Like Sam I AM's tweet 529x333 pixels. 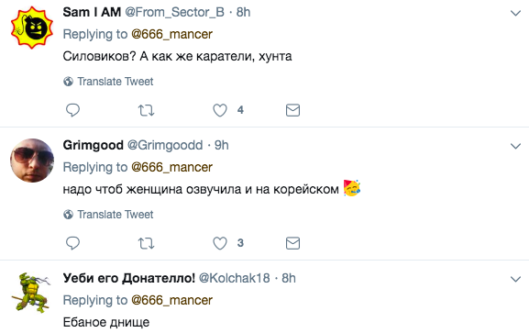point(220,110)
